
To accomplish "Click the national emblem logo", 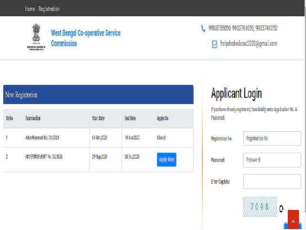I will pos(37,36).
